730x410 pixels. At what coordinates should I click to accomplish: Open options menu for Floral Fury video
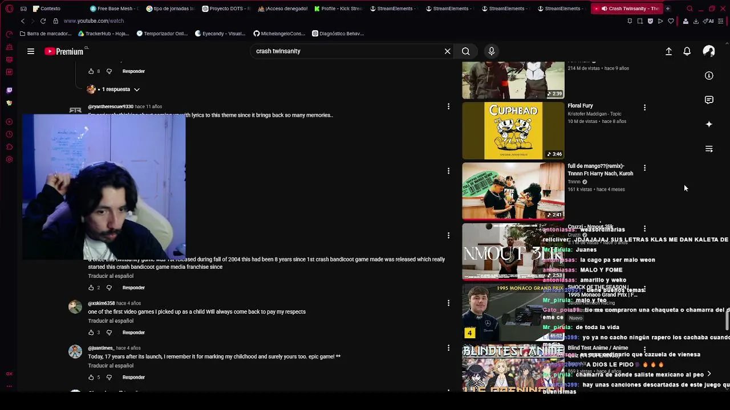(644, 108)
